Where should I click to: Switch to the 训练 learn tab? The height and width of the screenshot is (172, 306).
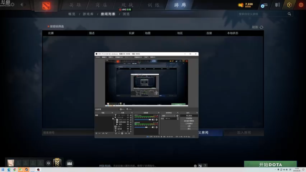154,5
